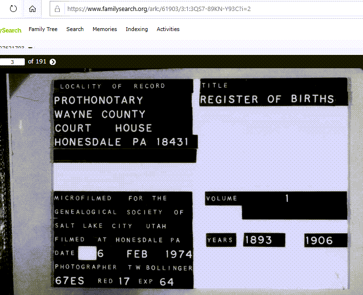Click REGISTER OF BIRTHS title on the film

tap(267, 99)
